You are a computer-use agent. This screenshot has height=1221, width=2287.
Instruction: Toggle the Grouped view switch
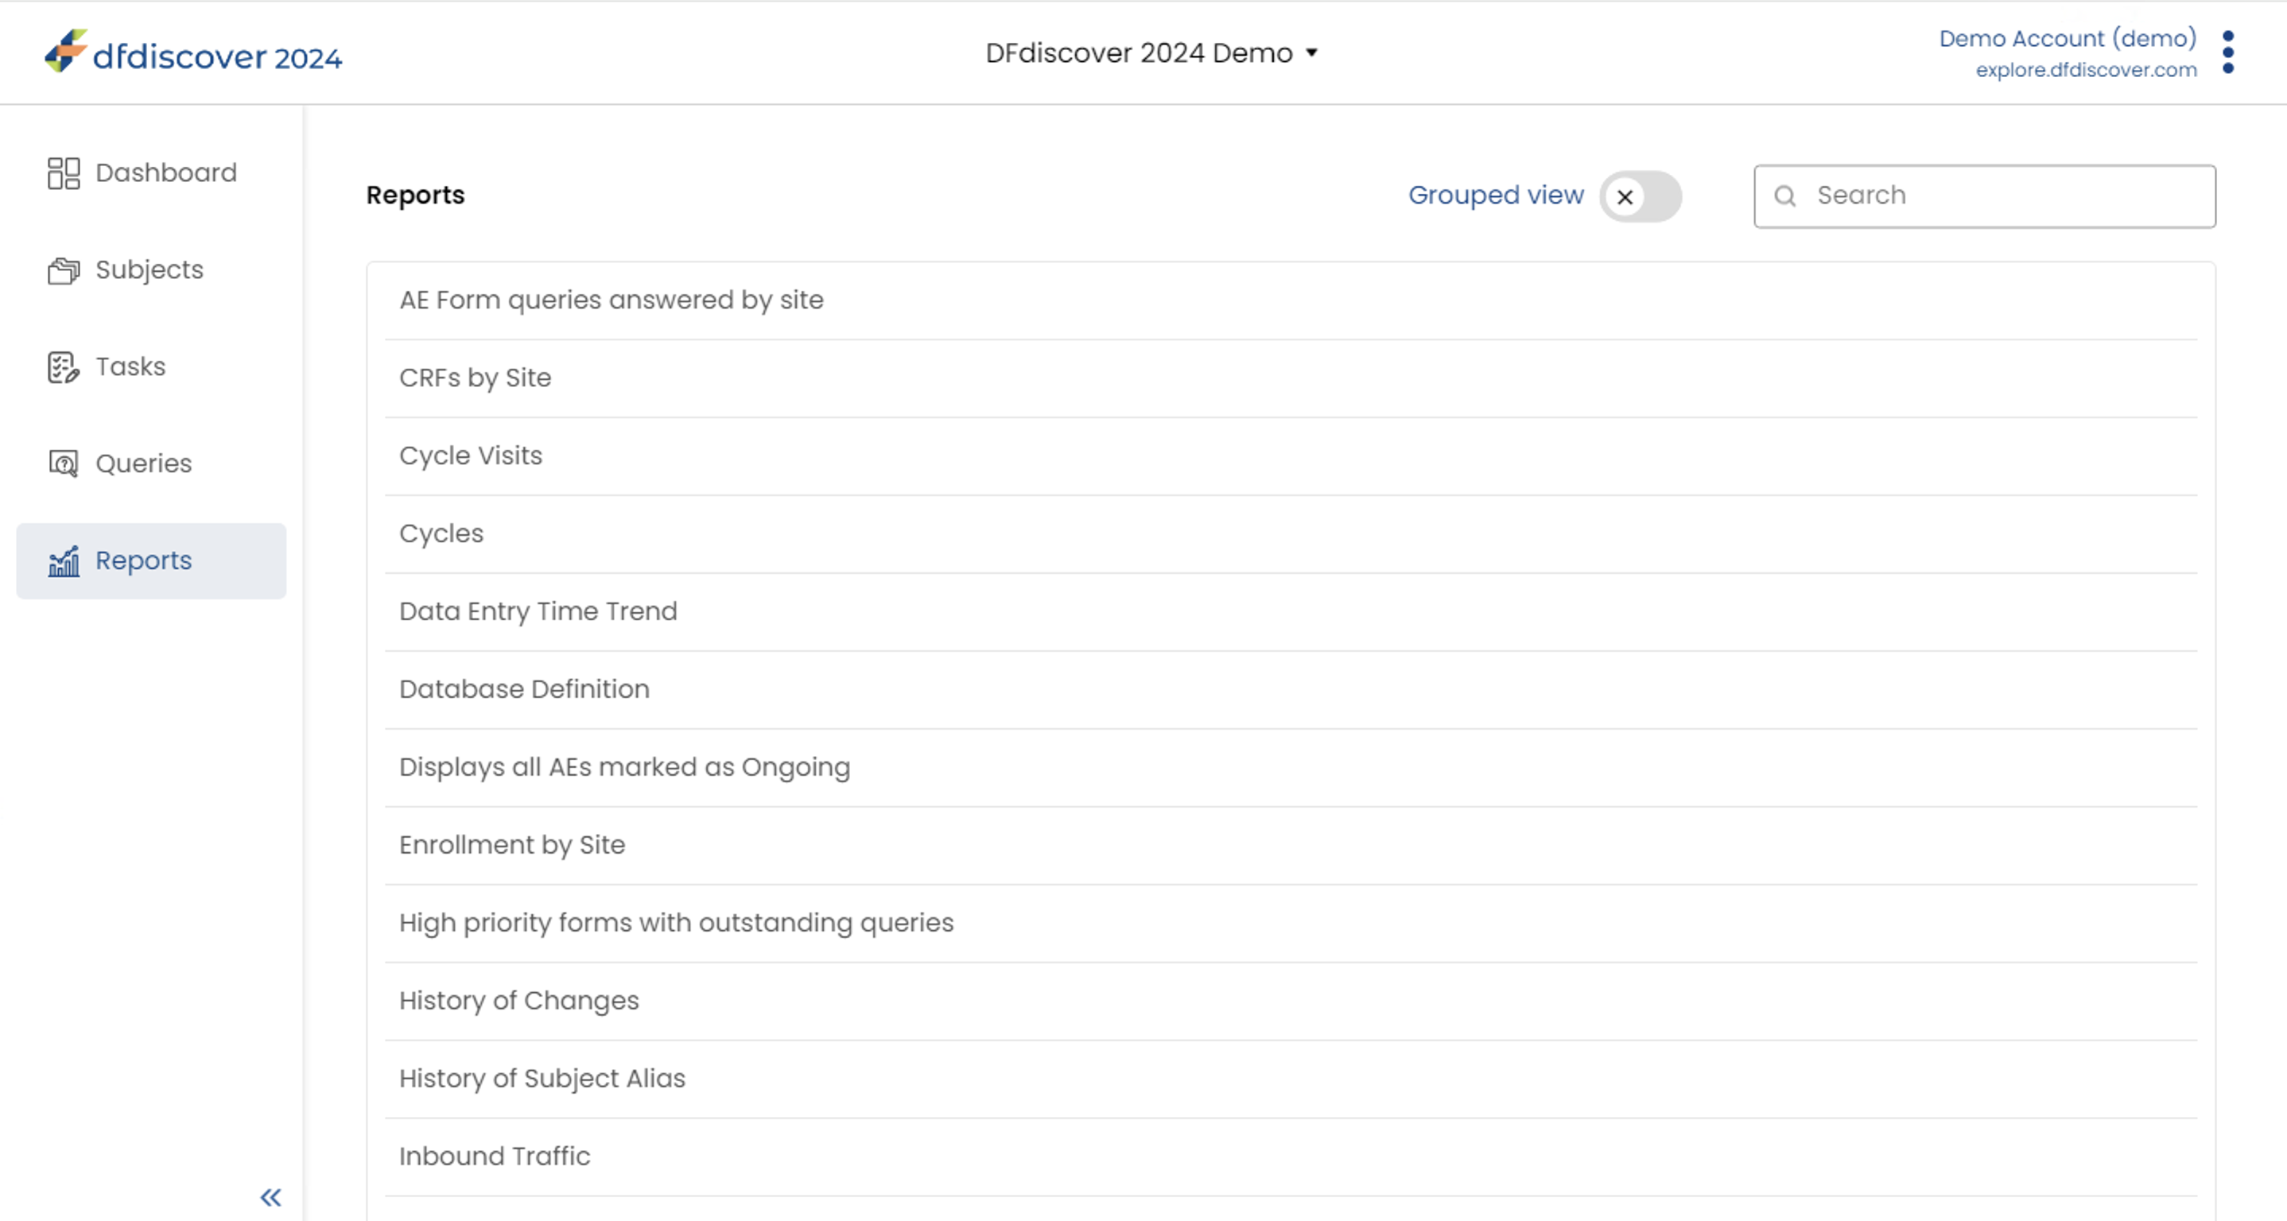[1640, 196]
